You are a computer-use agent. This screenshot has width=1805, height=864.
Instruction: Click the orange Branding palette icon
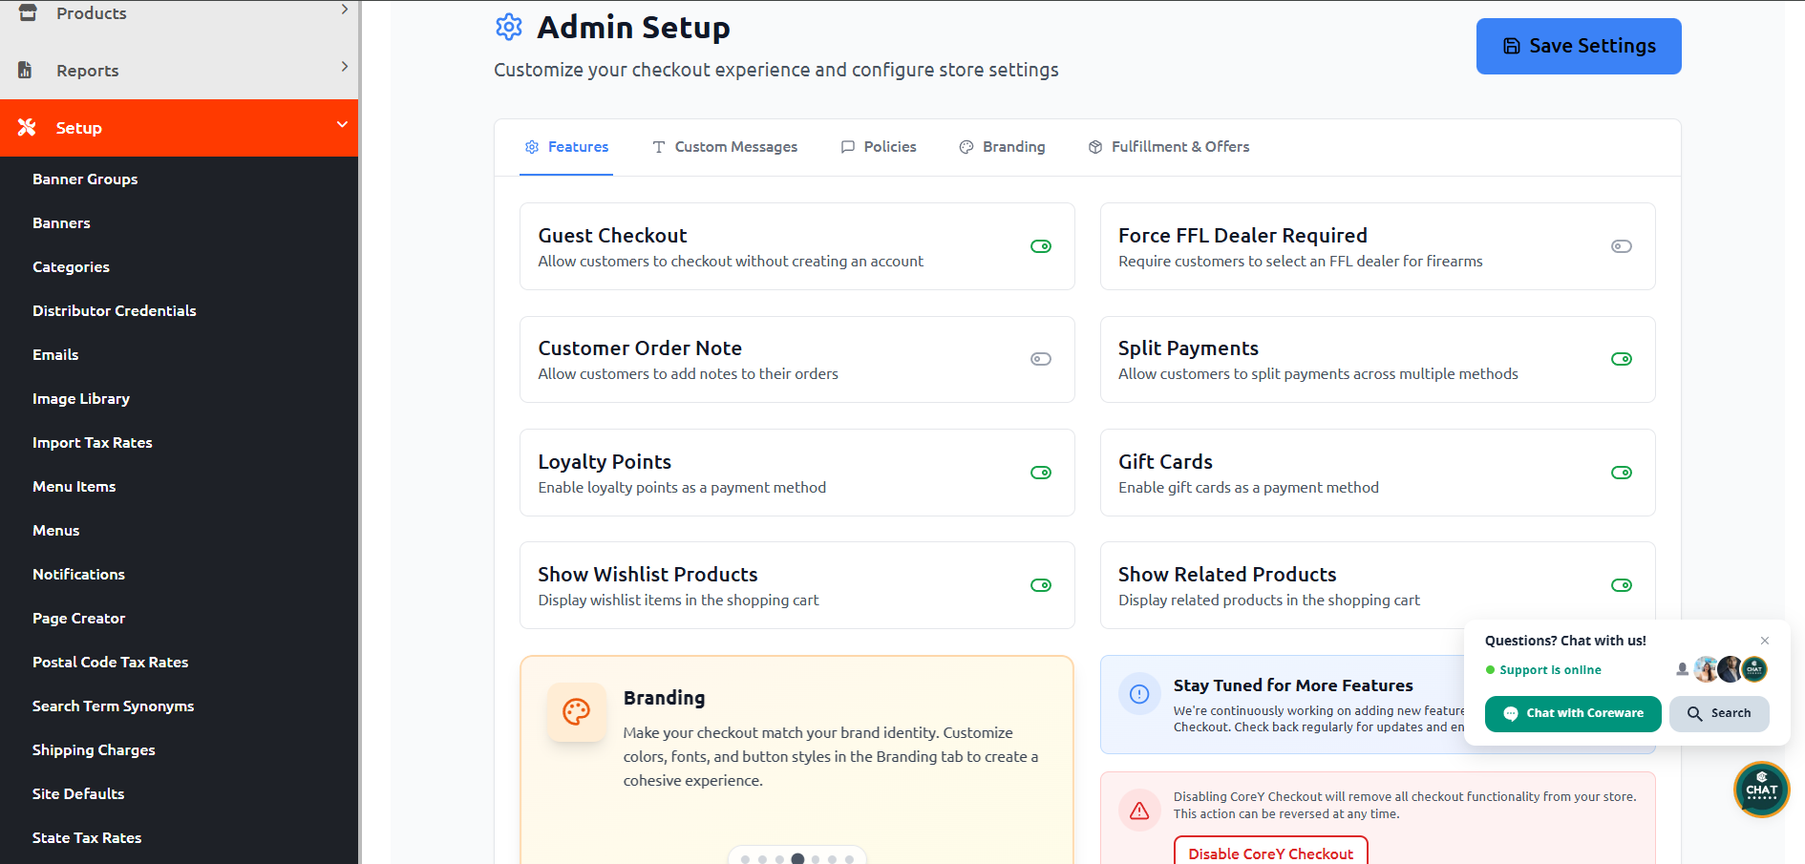click(x=577, y=712)
